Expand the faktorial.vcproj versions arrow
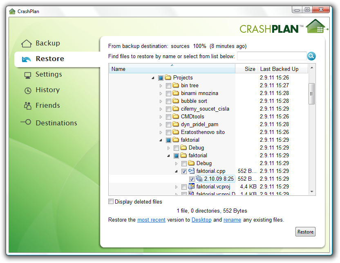 pyautogui.click(x=176, y=187)
